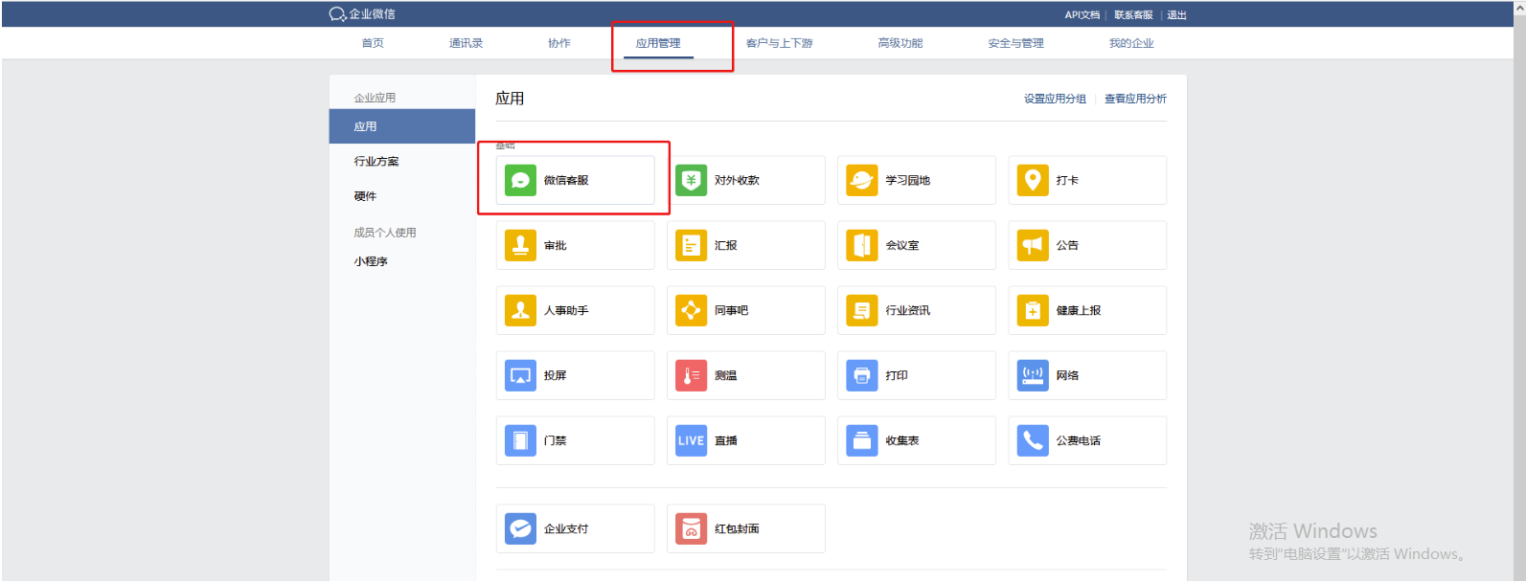Select the 打卡 location pin icon
1526x582 pixels.
pos(1032,180)
